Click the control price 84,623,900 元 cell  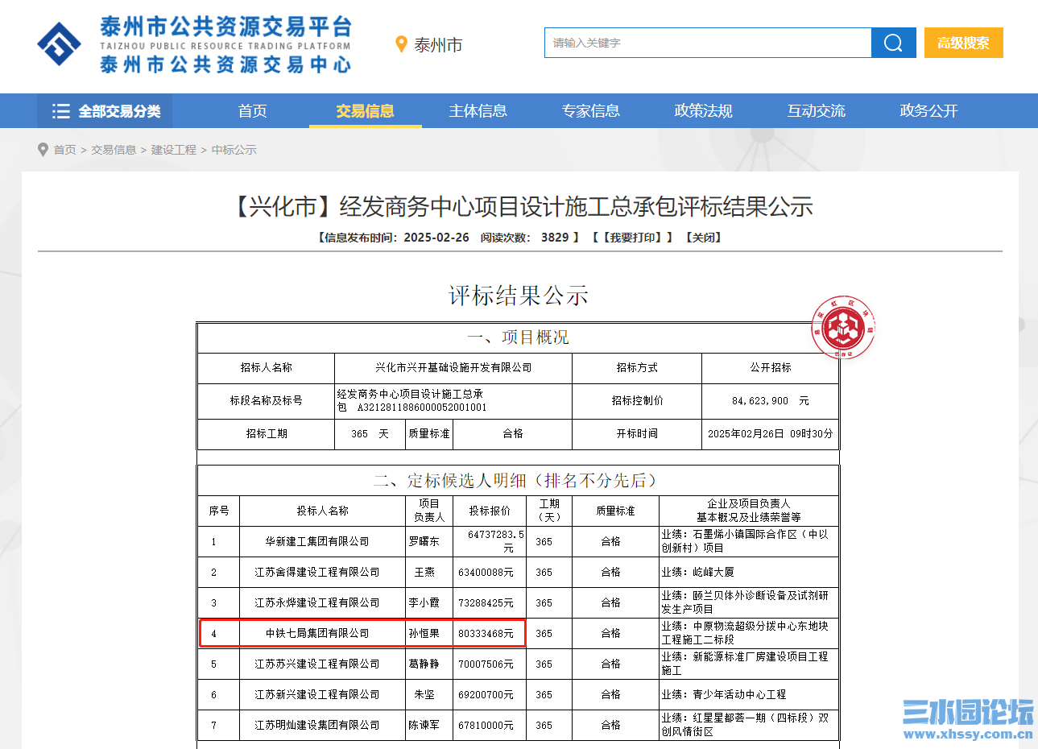pyautogui.click(x=771, y=400)
